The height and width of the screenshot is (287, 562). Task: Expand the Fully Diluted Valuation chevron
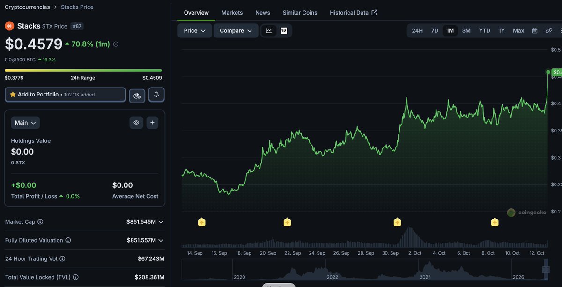pyautogui.click(x=161, y=240)
